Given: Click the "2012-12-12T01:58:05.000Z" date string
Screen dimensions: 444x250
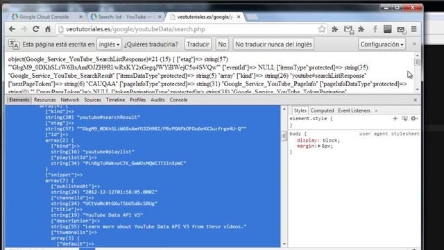Looking at the screenshot, I should [x=104, y=192].
